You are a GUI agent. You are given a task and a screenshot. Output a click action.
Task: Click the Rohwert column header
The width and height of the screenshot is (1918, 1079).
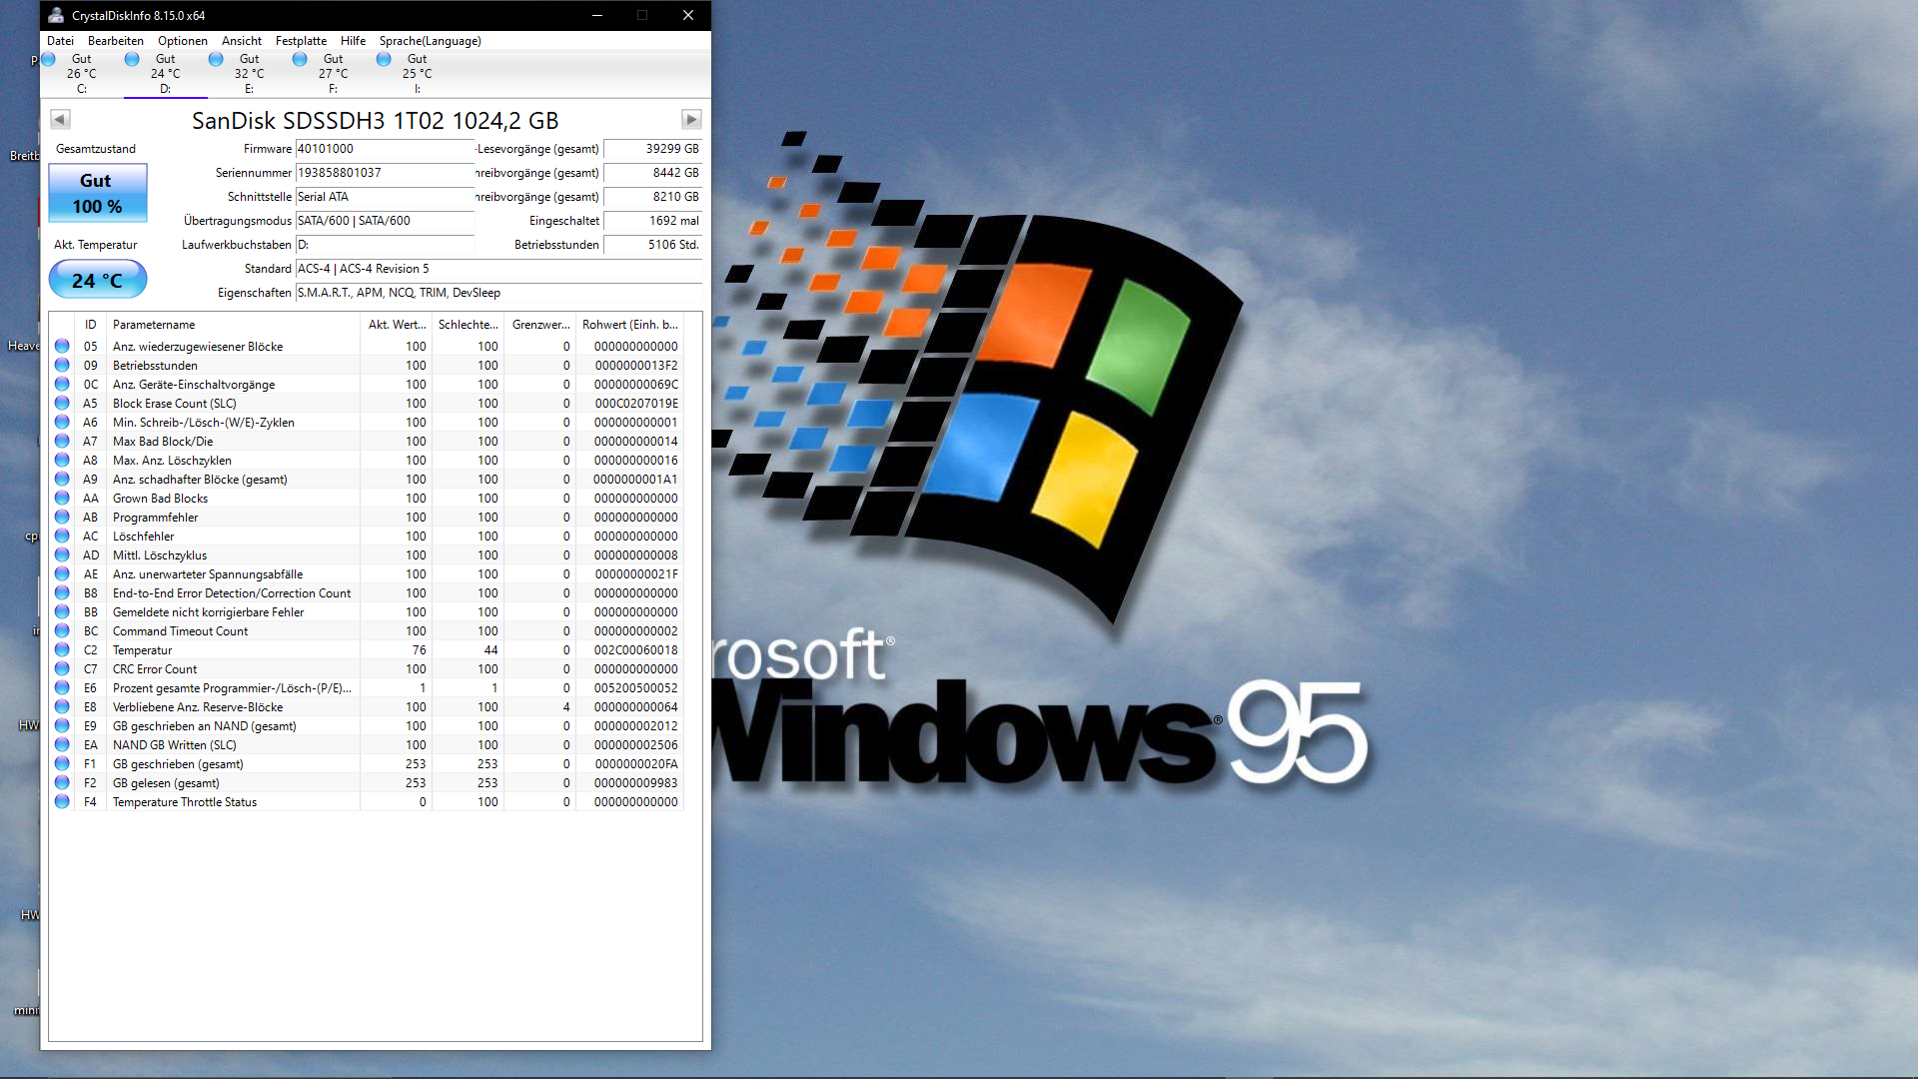(x=629, y=325)
